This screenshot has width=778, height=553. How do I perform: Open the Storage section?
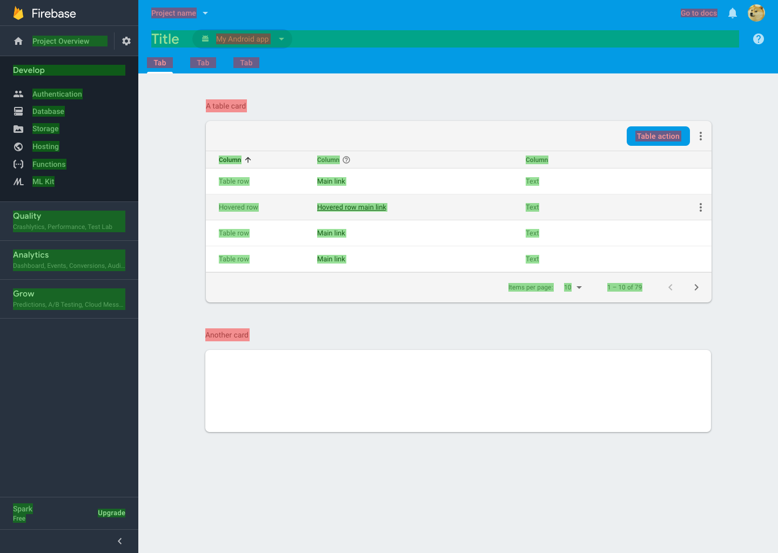(x=45, y=129)
